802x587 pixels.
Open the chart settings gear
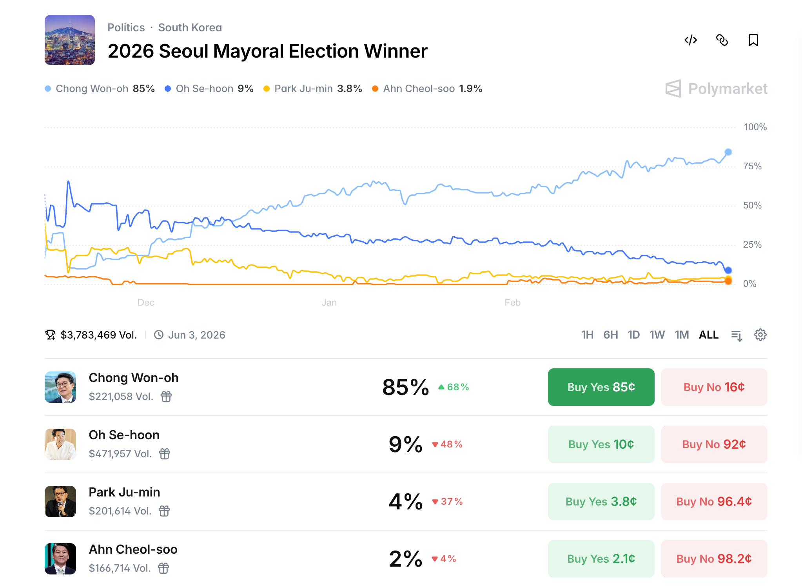point(760,335)
